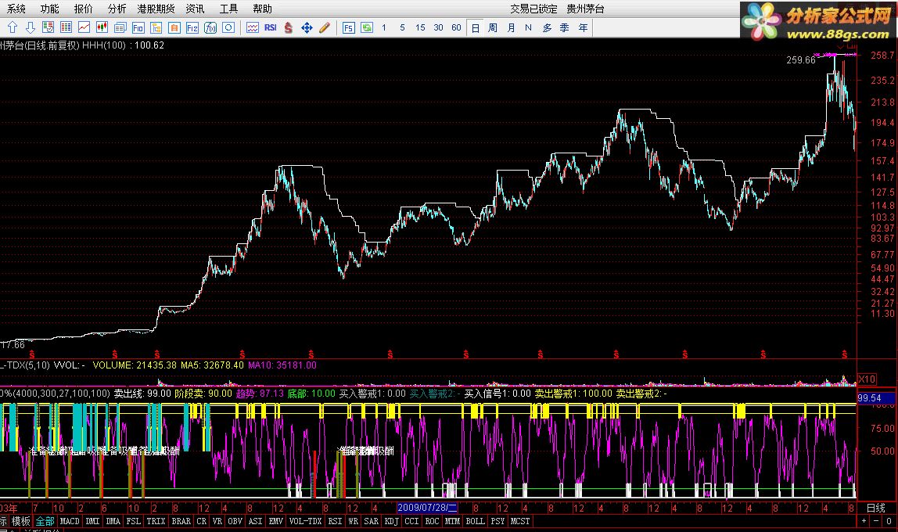Click the 日线 label at bottom right
Viewport: 898px width, 532px height.
coord(875,508)
